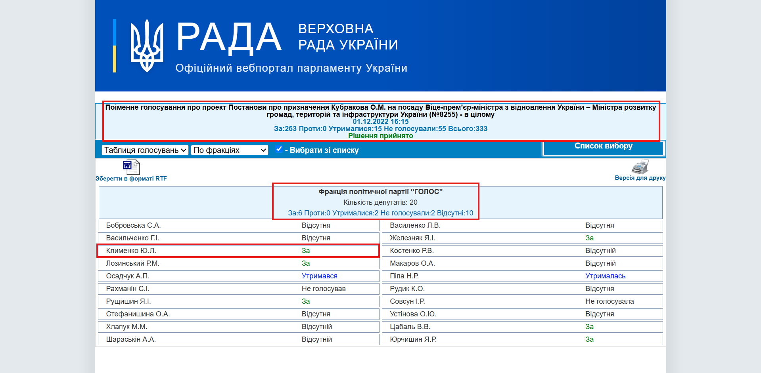Select deputy 'Цабаль В.В.'

pos(410,327)
